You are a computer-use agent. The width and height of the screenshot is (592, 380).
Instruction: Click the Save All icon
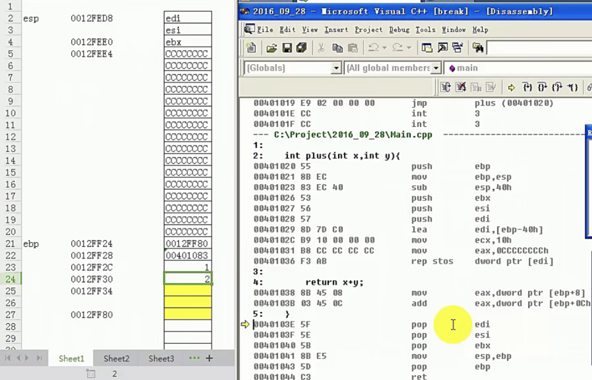coord(302,48)
